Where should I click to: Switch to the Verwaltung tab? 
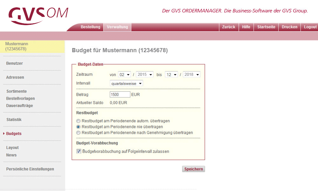(117, 27)
